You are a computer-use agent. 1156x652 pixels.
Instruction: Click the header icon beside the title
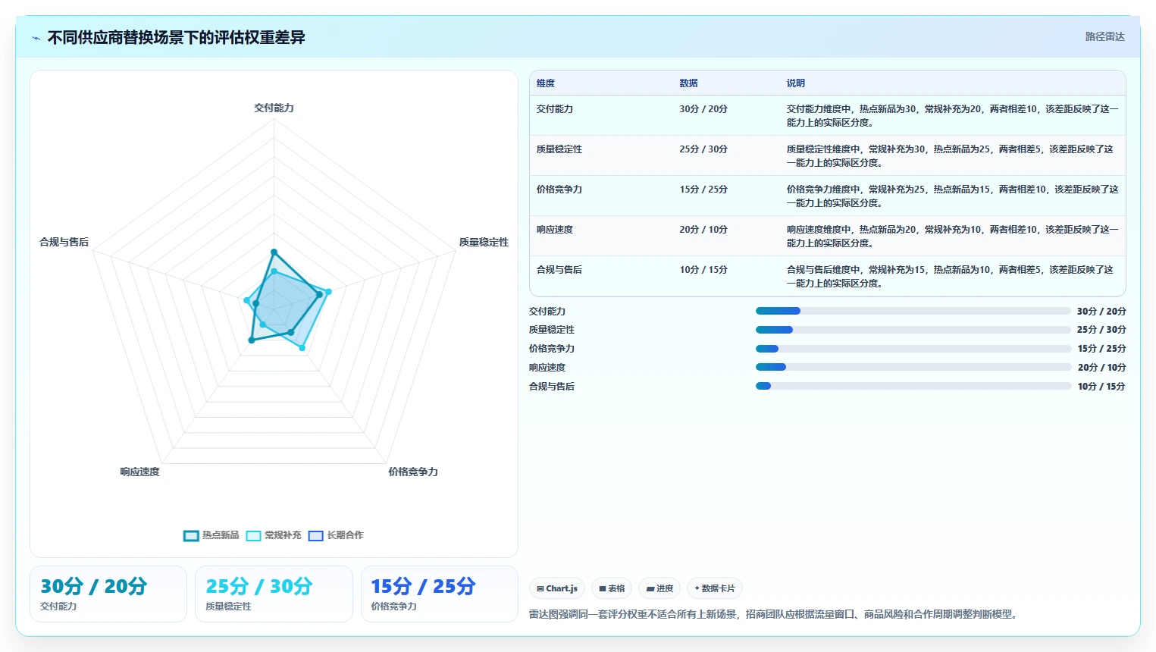(36, 38)
